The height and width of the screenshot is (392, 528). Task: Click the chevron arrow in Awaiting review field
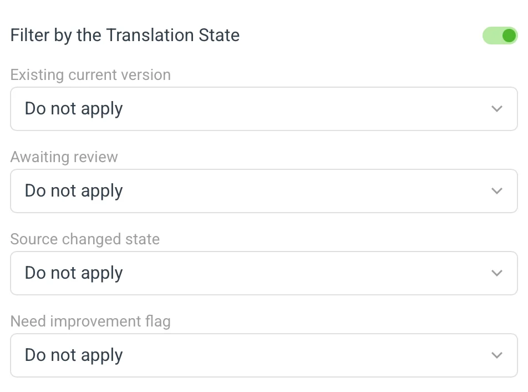497,191
